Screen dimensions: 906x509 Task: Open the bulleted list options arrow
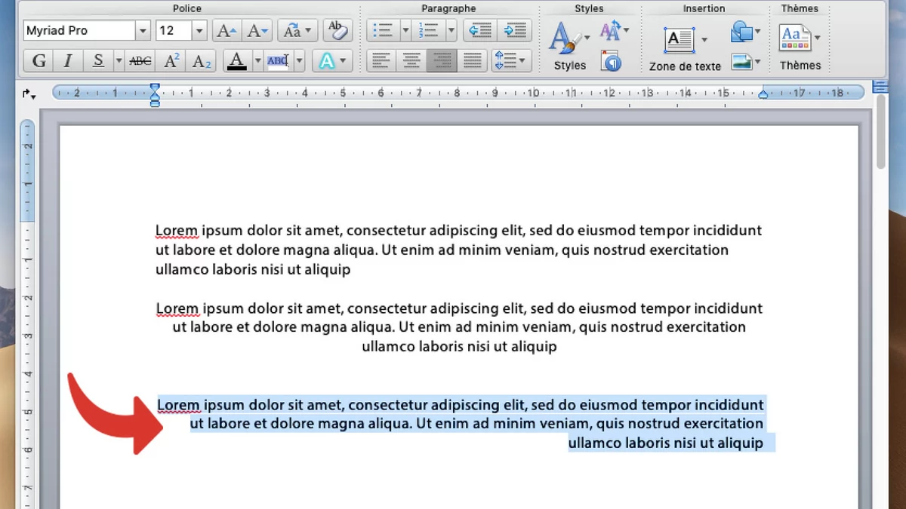(405, 31)
